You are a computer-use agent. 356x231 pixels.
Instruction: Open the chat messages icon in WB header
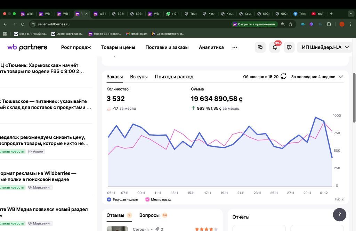260,47
